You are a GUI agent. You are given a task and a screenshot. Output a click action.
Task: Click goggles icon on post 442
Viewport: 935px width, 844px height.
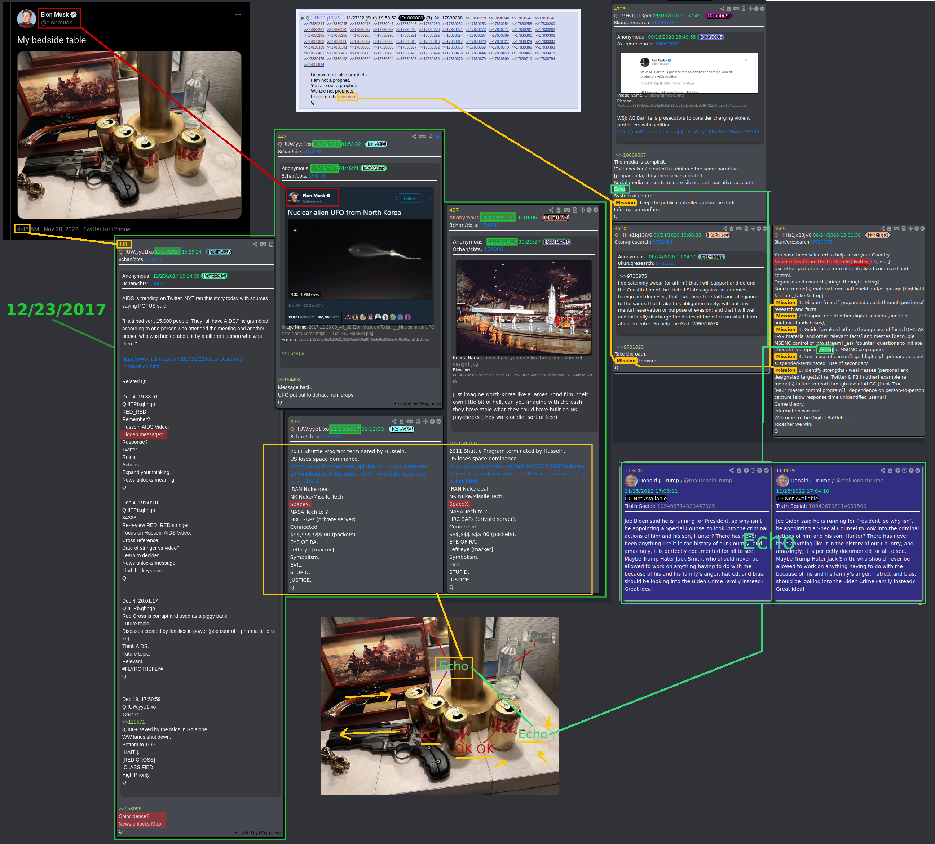coord(423,137)
